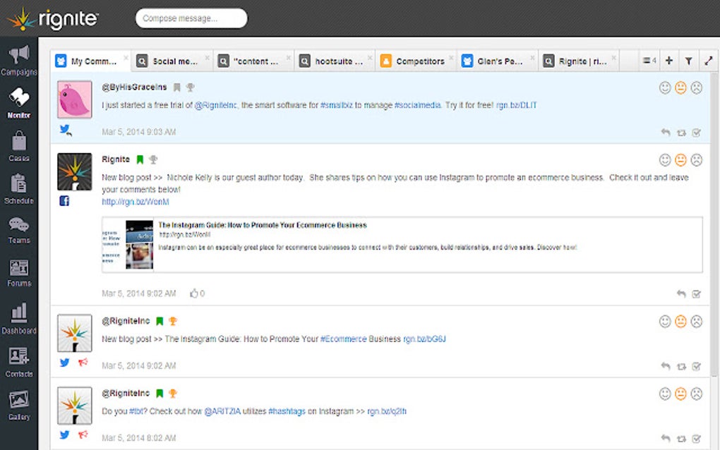The height and width of the screenshot is (450, 720).
Task: Click the Facebook icon on the Rignite post
Action: click(x=64, y=200)
